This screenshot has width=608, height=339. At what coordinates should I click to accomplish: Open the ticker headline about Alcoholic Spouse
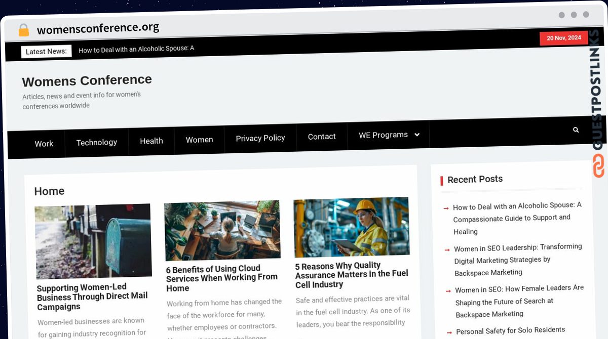[x=136, y=49]
